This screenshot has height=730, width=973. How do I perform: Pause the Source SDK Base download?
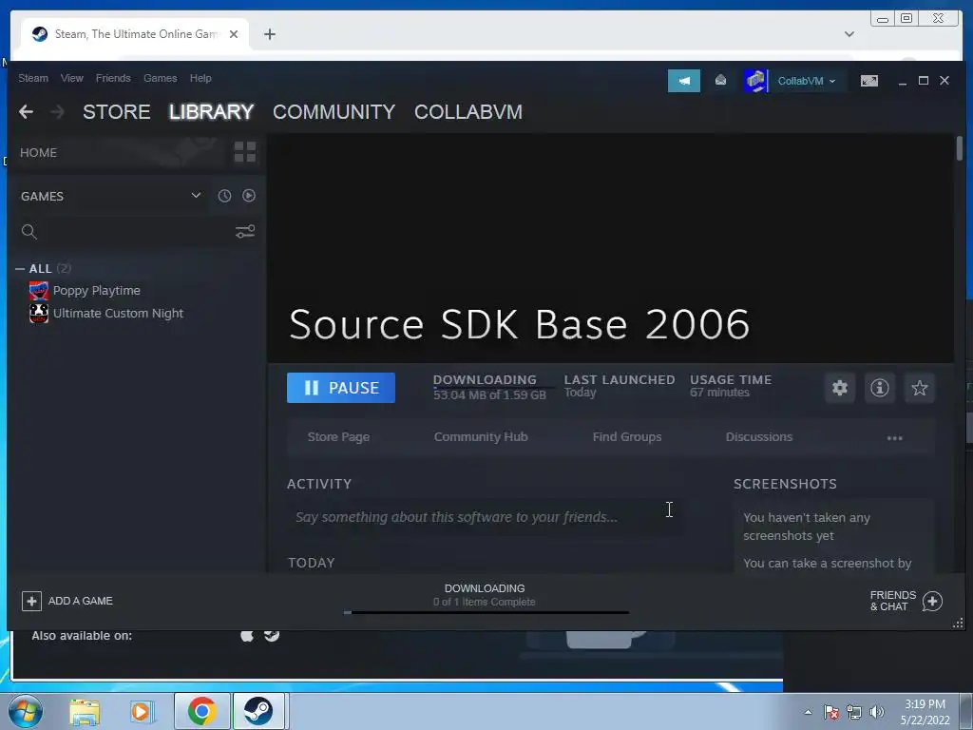(341, 388)
